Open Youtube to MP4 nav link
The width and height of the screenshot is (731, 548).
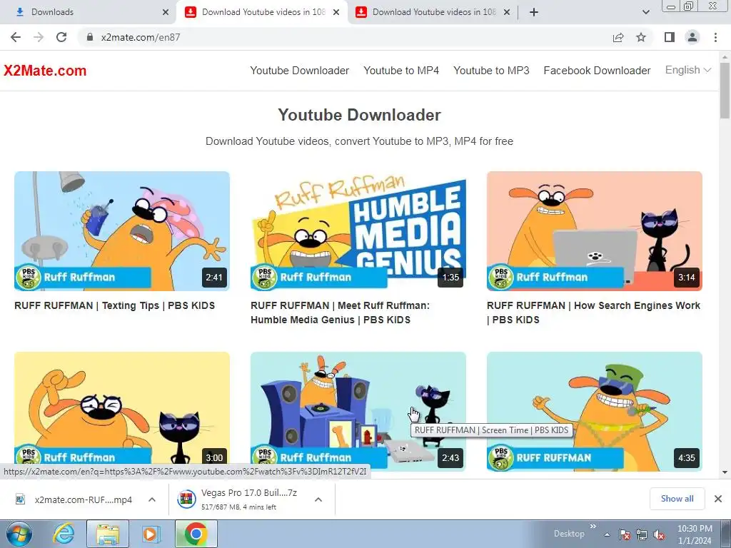click(401, 71)
